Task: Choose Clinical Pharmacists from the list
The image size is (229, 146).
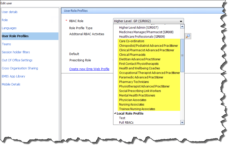Action: tap(132, 55)
